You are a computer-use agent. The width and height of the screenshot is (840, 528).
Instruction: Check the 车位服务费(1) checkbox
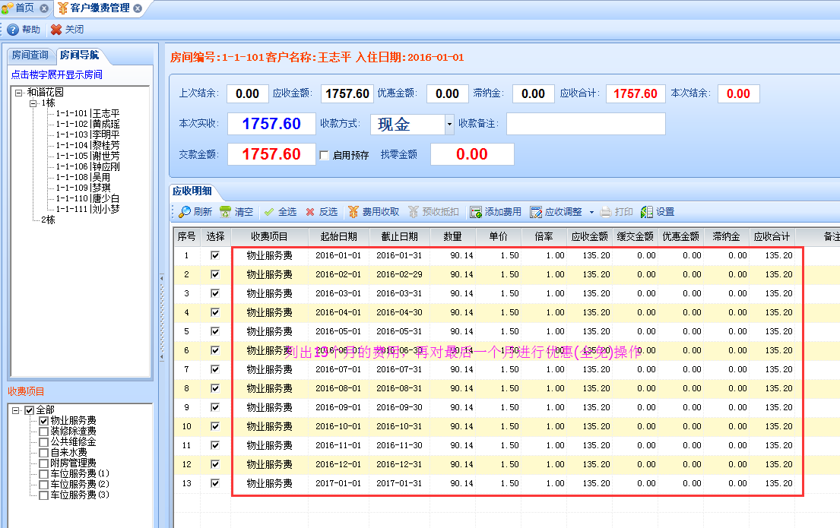click(44, 475)
